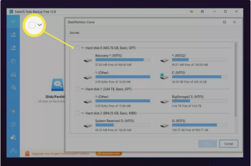Click the Activate now button
The width and height of the screenshot is (251, 166).
point(109,153)
